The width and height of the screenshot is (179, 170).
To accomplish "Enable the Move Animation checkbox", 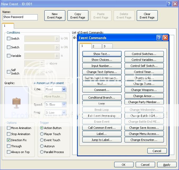I will click(x=9, y=128).
